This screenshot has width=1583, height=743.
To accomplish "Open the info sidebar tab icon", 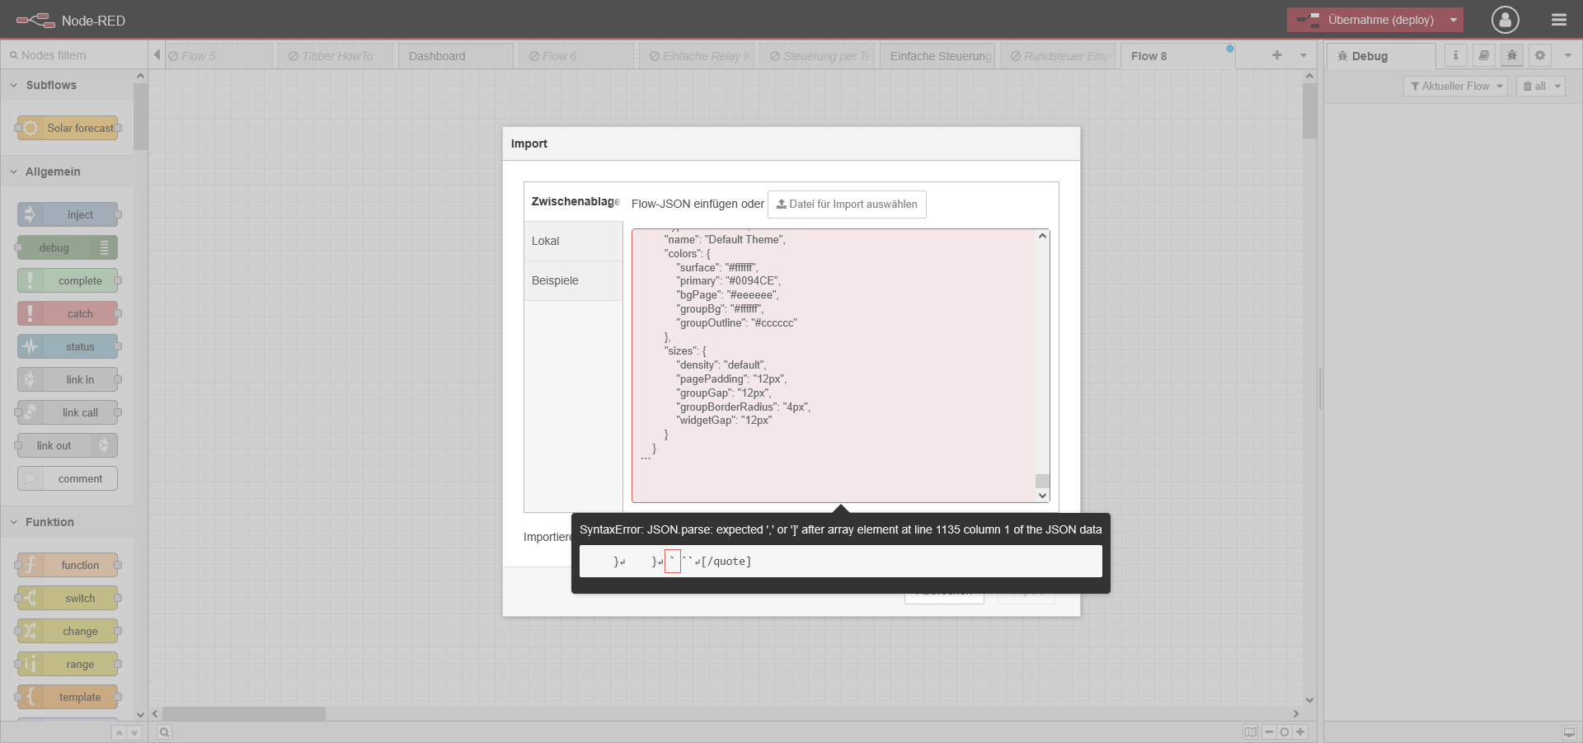I will [1455, 55].
